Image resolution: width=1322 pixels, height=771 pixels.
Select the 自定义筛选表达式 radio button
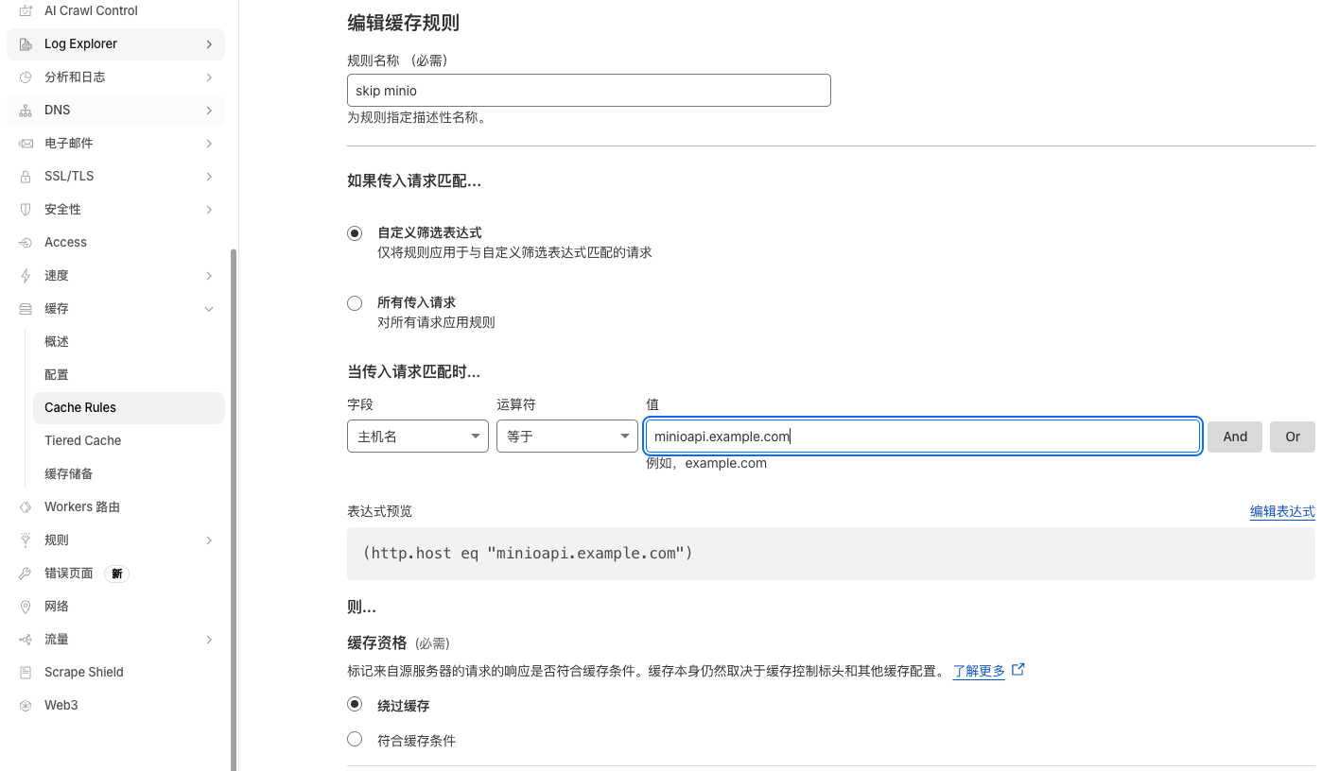355,232
